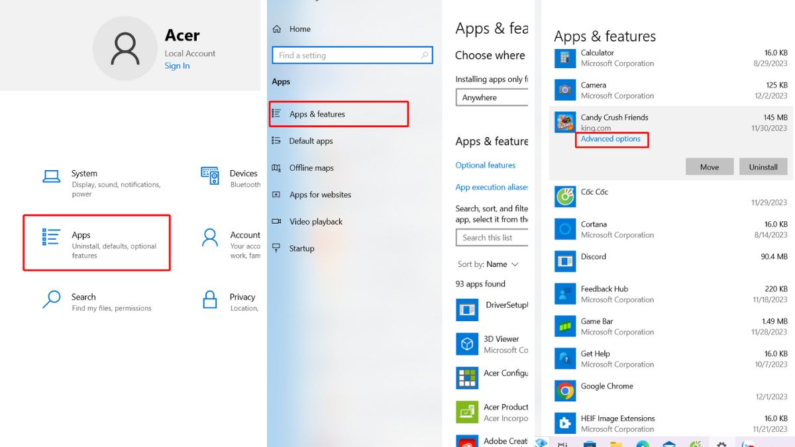Select Apps & features in sidebar
The height and width of the screenshot is (447, 795).
coord(339,114)
